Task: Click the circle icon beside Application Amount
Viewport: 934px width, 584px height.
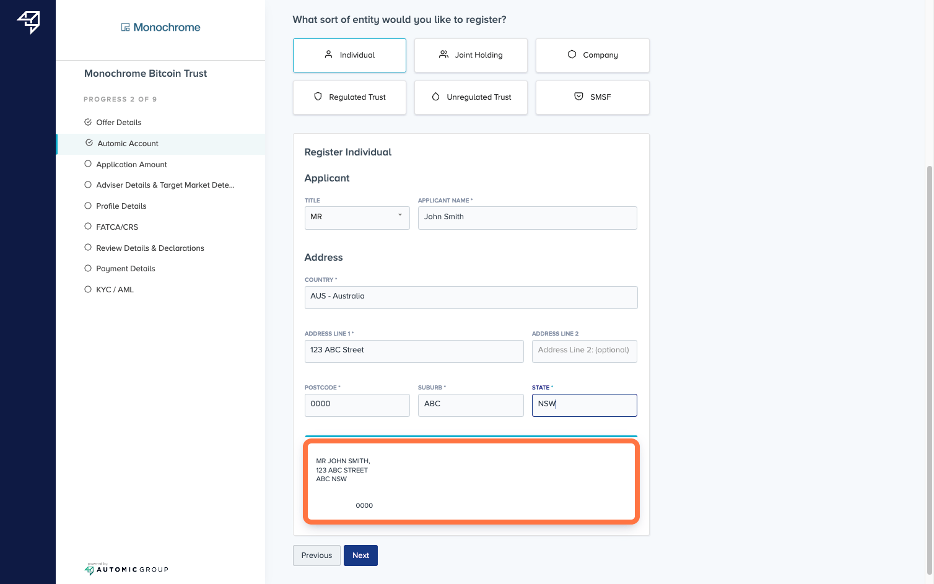Action: coord(88,164)
